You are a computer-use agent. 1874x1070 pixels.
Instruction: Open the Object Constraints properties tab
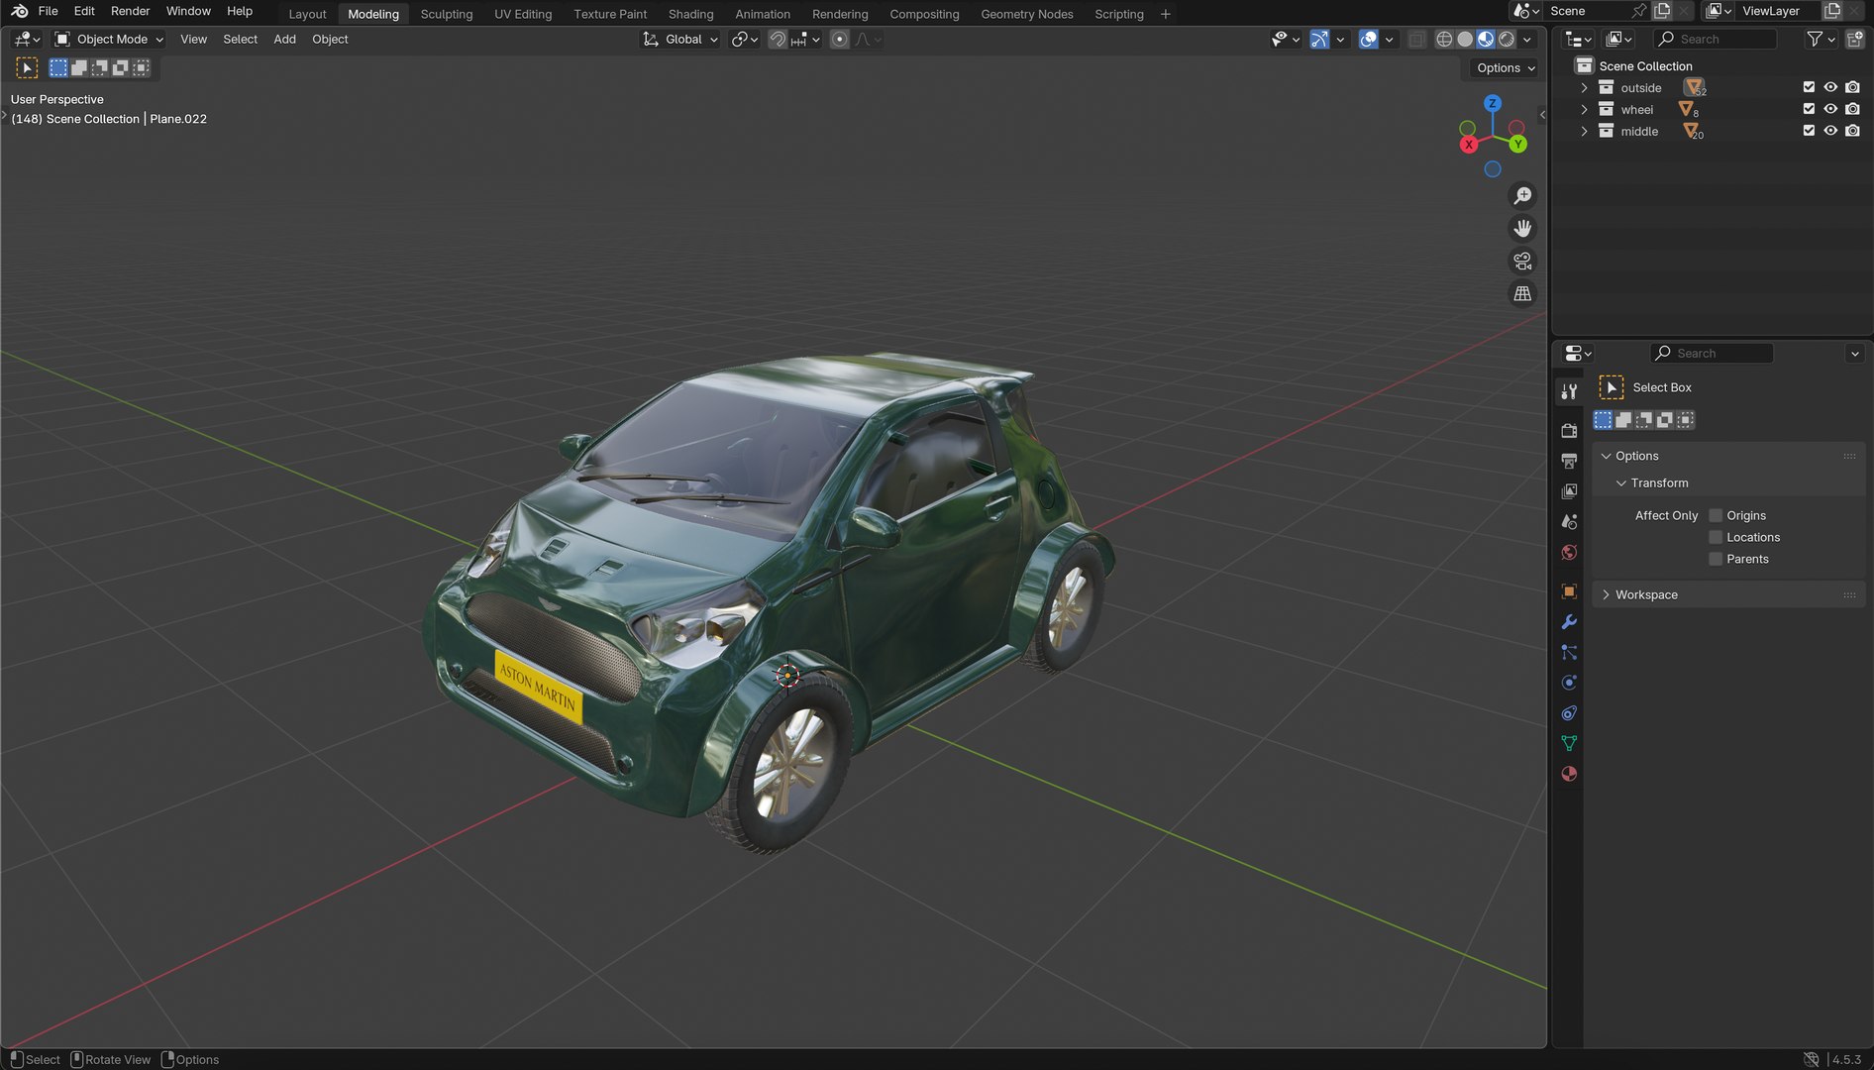[x=1569, y=713]
